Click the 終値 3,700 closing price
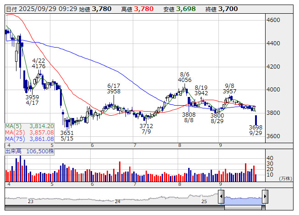The height and width of the screenshot is (215, 299). (x=222, y=9)
